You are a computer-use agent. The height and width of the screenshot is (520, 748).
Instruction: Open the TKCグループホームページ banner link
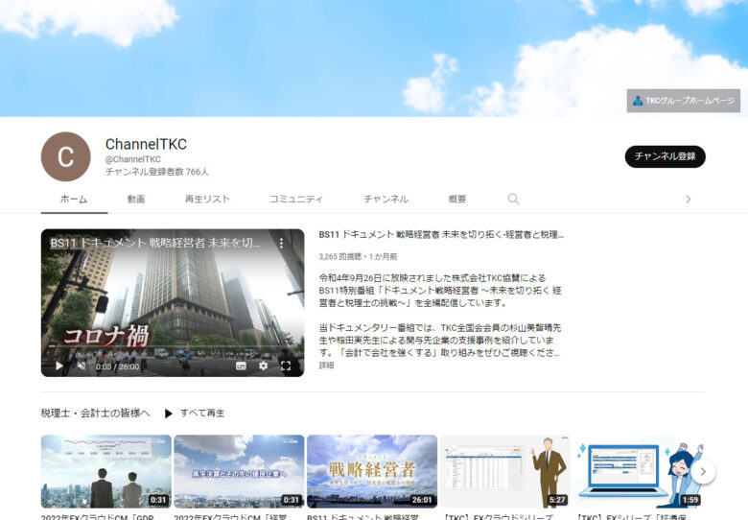click(x=684, y=101)
